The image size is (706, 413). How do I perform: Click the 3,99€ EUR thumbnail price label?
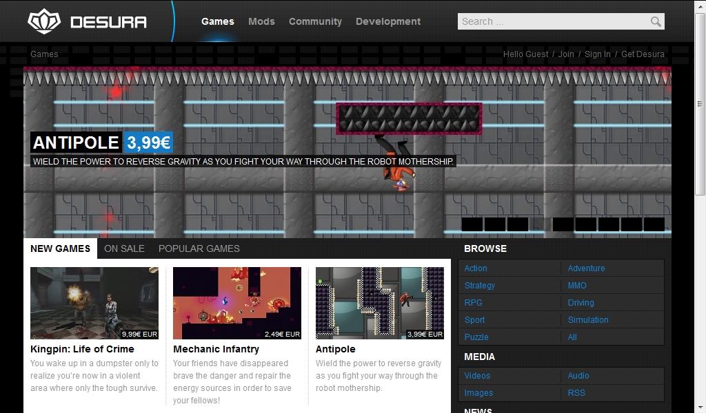click(x=425, y=335)
